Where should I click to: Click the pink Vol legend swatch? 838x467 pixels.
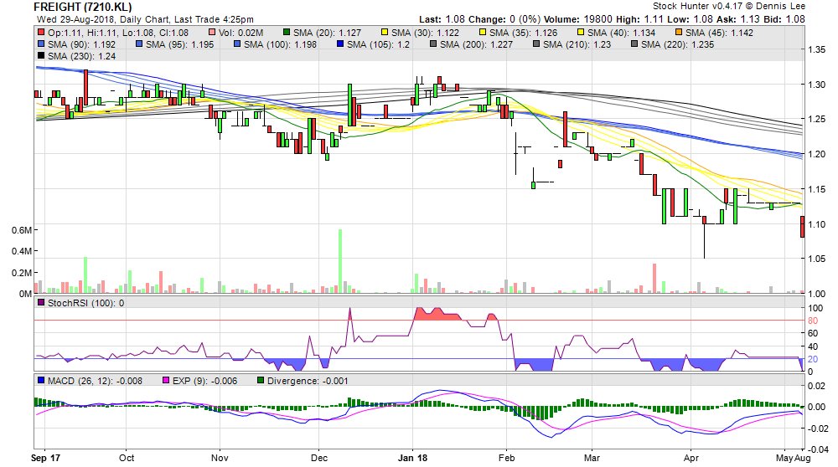(x=212, y=33)
